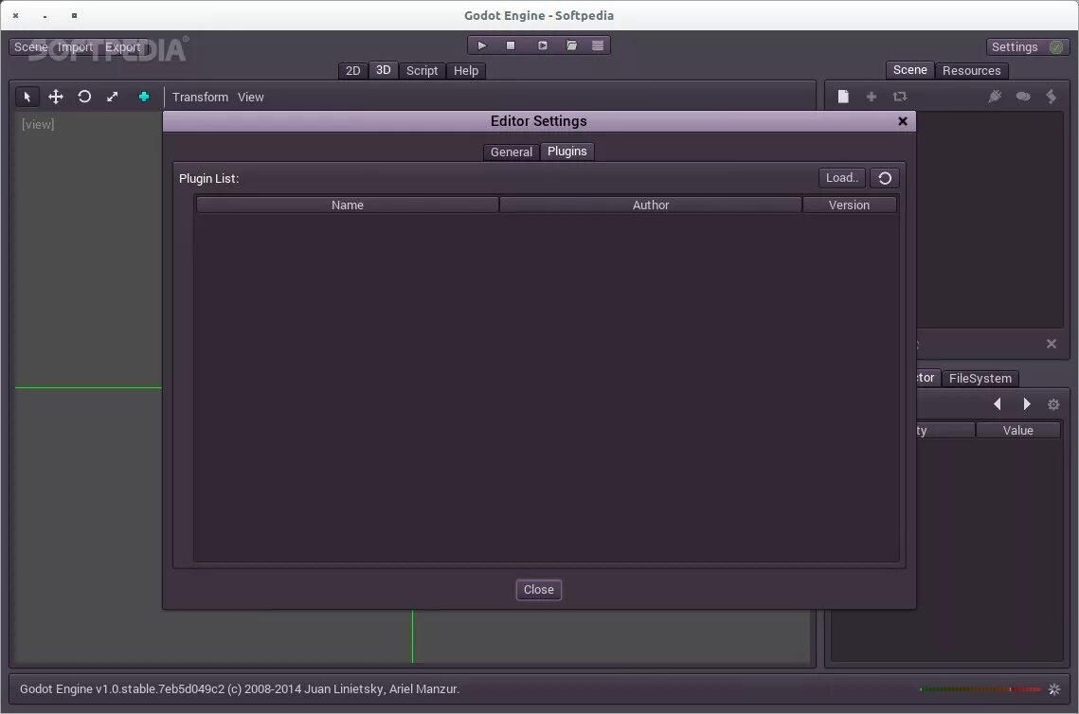Open the Help tab
The height and width of the screenshot is (714, 1079).
pyautogui.click(x=466, y=71)
